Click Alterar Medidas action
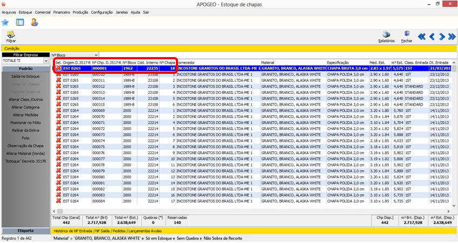458x243 pixels. (x=25, y=115)
